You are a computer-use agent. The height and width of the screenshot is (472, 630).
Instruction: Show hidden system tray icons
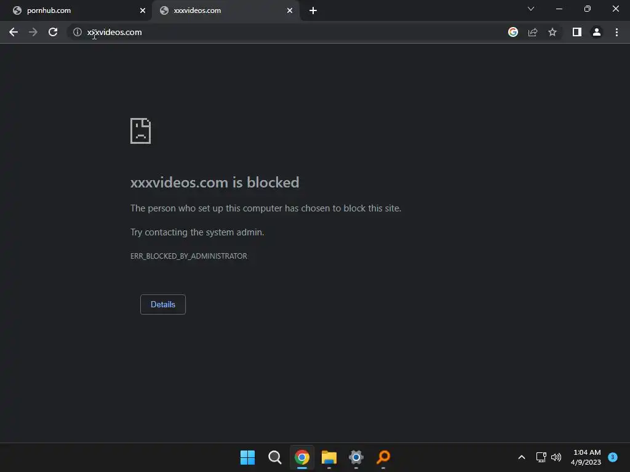(522, 457)
